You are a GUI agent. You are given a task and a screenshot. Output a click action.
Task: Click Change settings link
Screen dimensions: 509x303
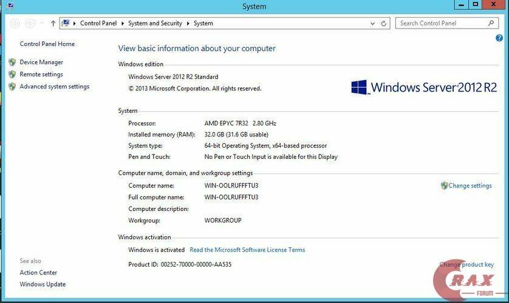coord(470,186)
